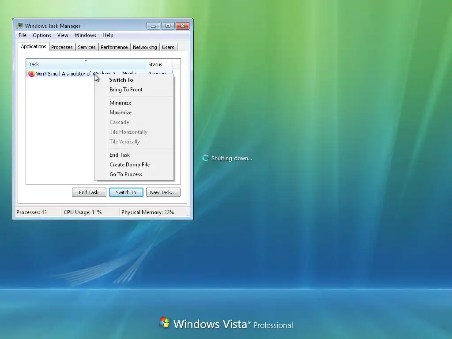Click the End Task button
The height and width of the screenshot is (339, 452).
tap(89, 192)
